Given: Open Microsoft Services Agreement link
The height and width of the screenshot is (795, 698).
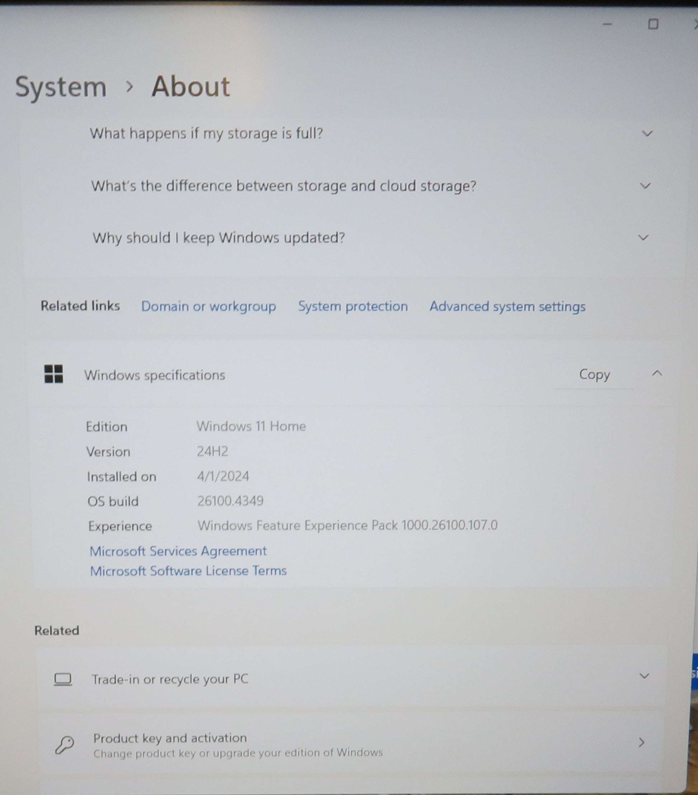Looking at the screenshot, I should click(178, 551).
